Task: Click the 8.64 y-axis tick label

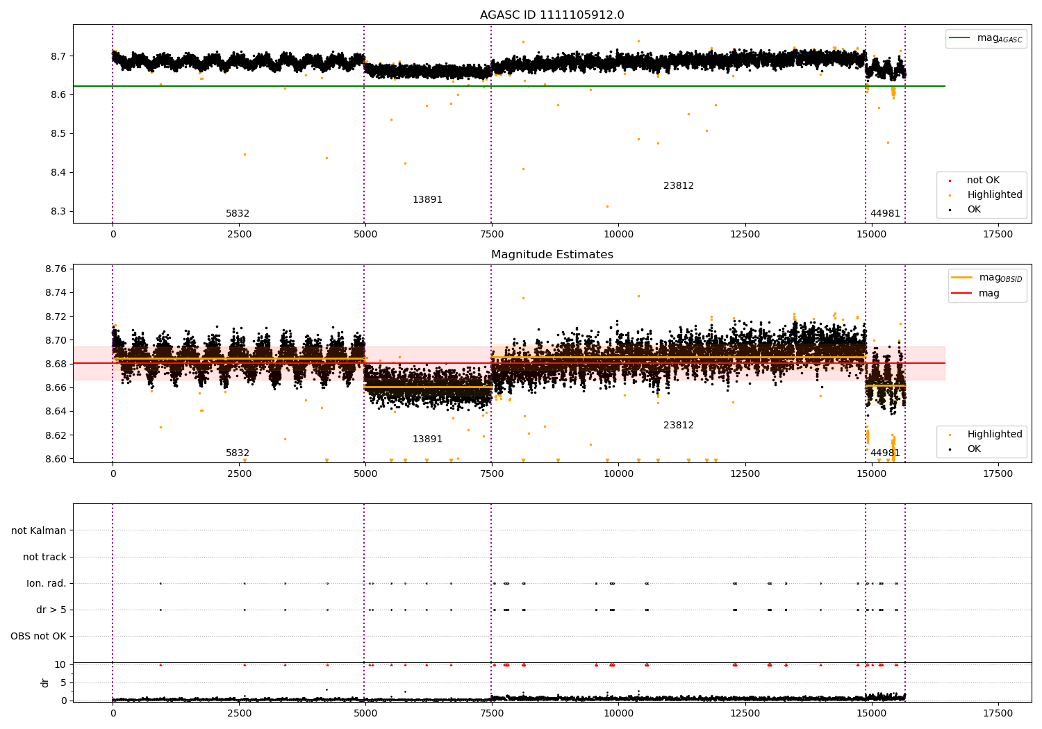Action: point(56,412)
